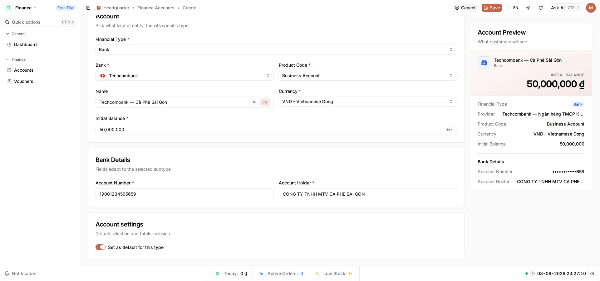The width and height of the screenshot is (600, 281).
Task: Focus the Quick actions search field
Action: click(40, 22)
